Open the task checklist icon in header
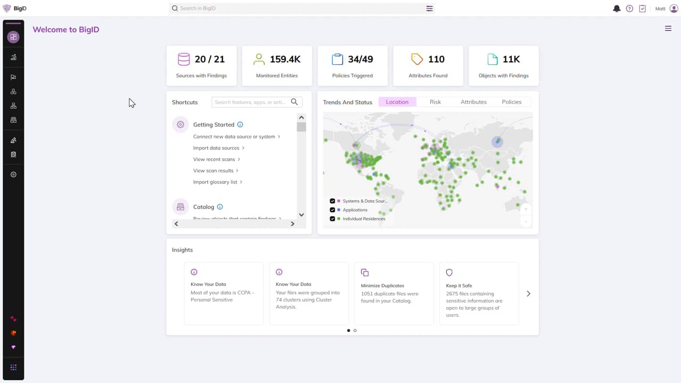Image resolution: width=681 pixels, height=383 pixels. click(x=642, y=9)
